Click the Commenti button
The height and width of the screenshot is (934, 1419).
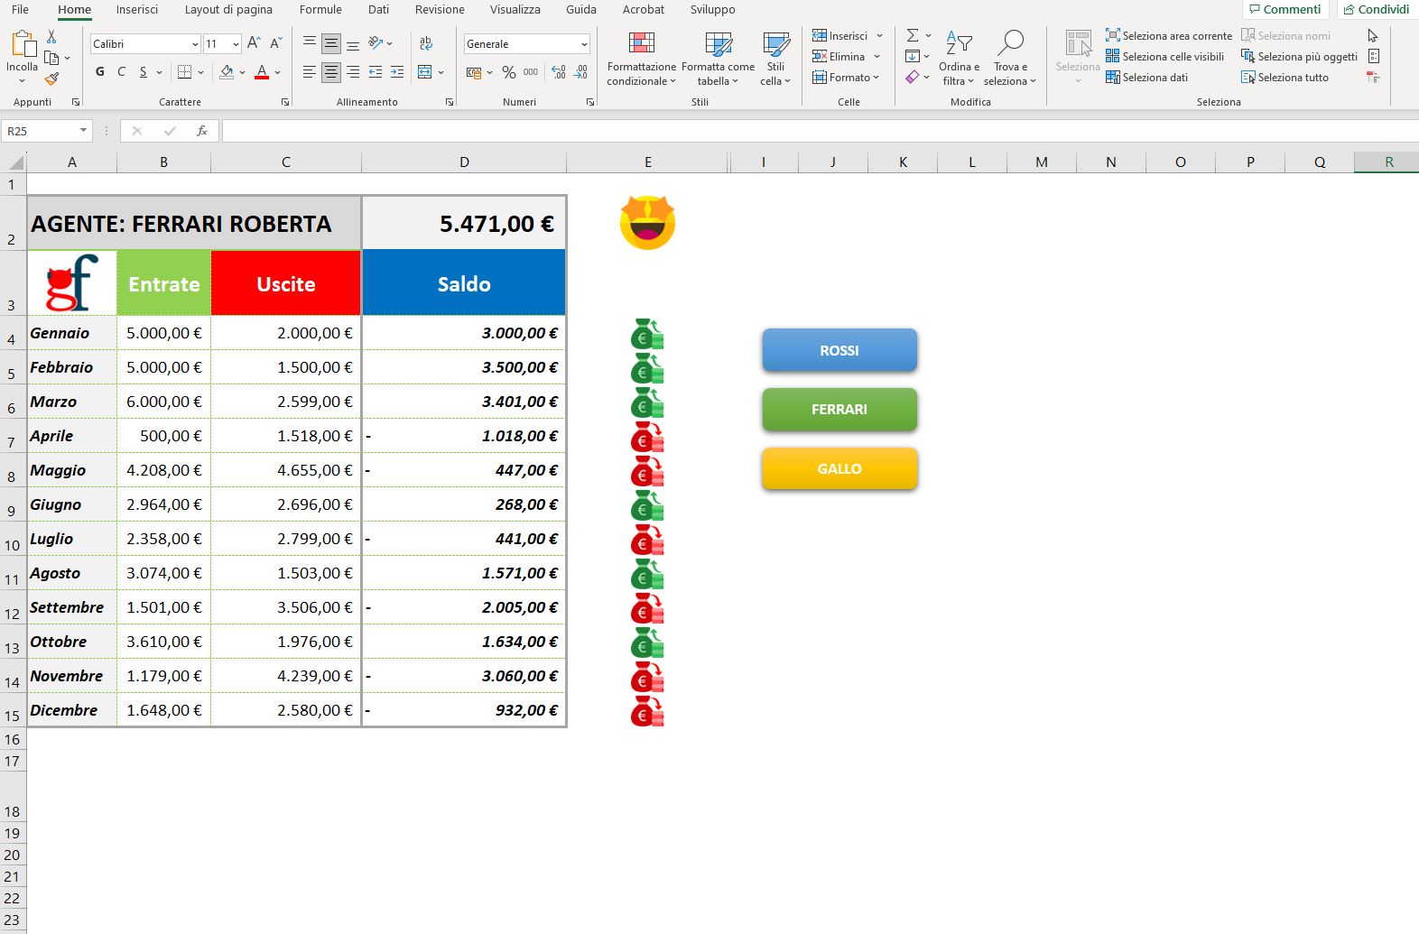[1285, 9]
